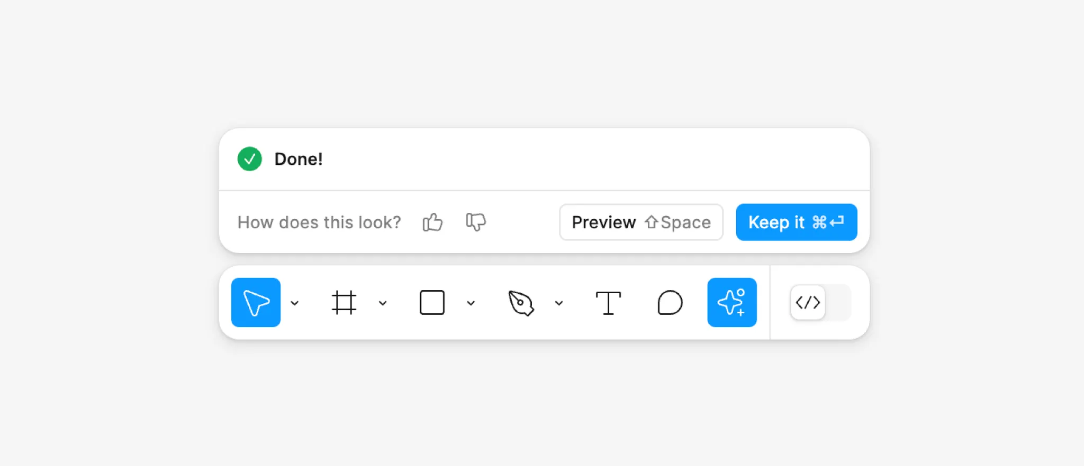Select the Comment bubble tool
Image resolution: width=1084 pixels, height=466 pixels.
[670, 303]
